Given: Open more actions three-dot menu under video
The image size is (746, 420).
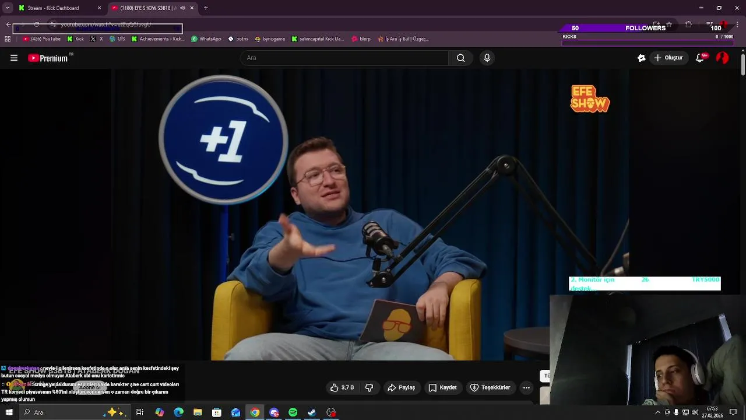Looking at the screenshot, I should (x=526, y=387).
